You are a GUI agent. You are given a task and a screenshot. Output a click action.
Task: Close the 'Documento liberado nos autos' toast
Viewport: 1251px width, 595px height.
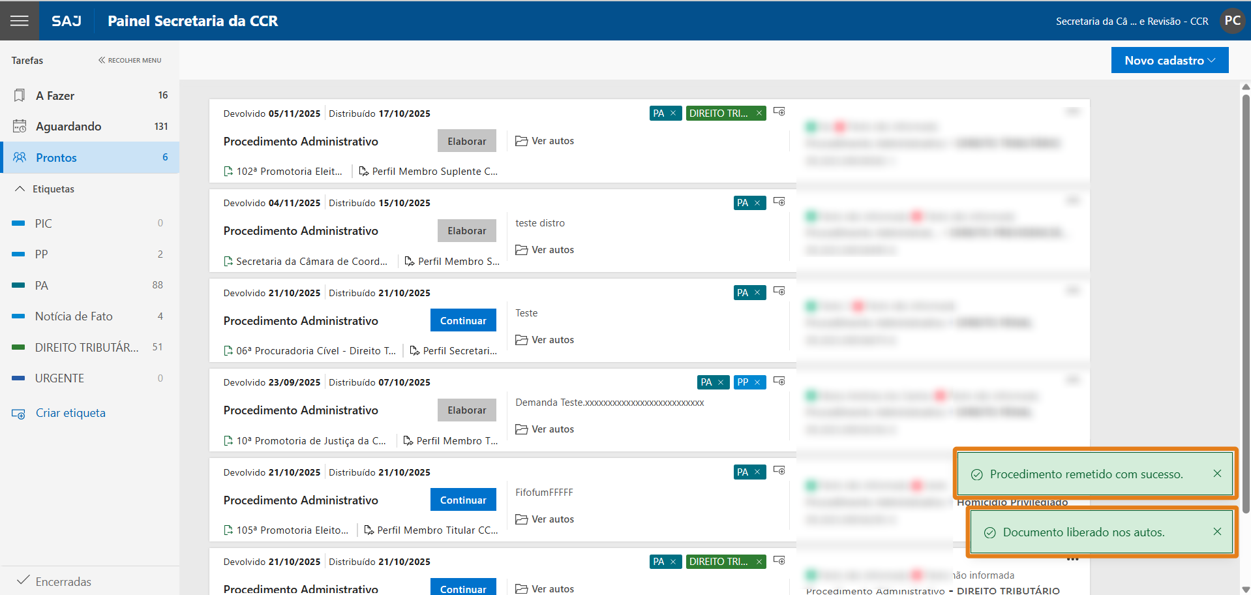pyautogui.click(x=1217, y=532)
